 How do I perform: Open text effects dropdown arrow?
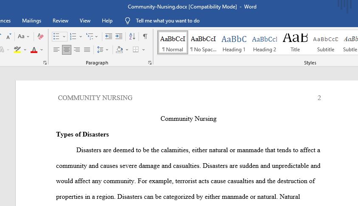point(8,50)
